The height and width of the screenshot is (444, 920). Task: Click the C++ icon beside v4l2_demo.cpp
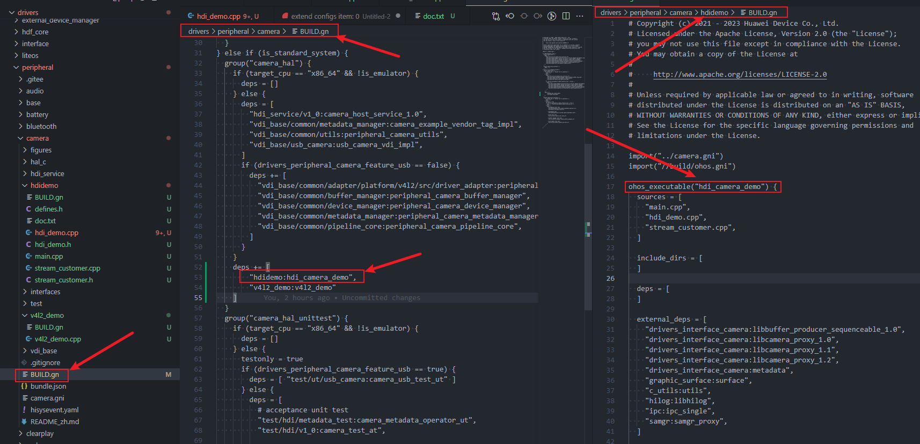pos(28,339)
